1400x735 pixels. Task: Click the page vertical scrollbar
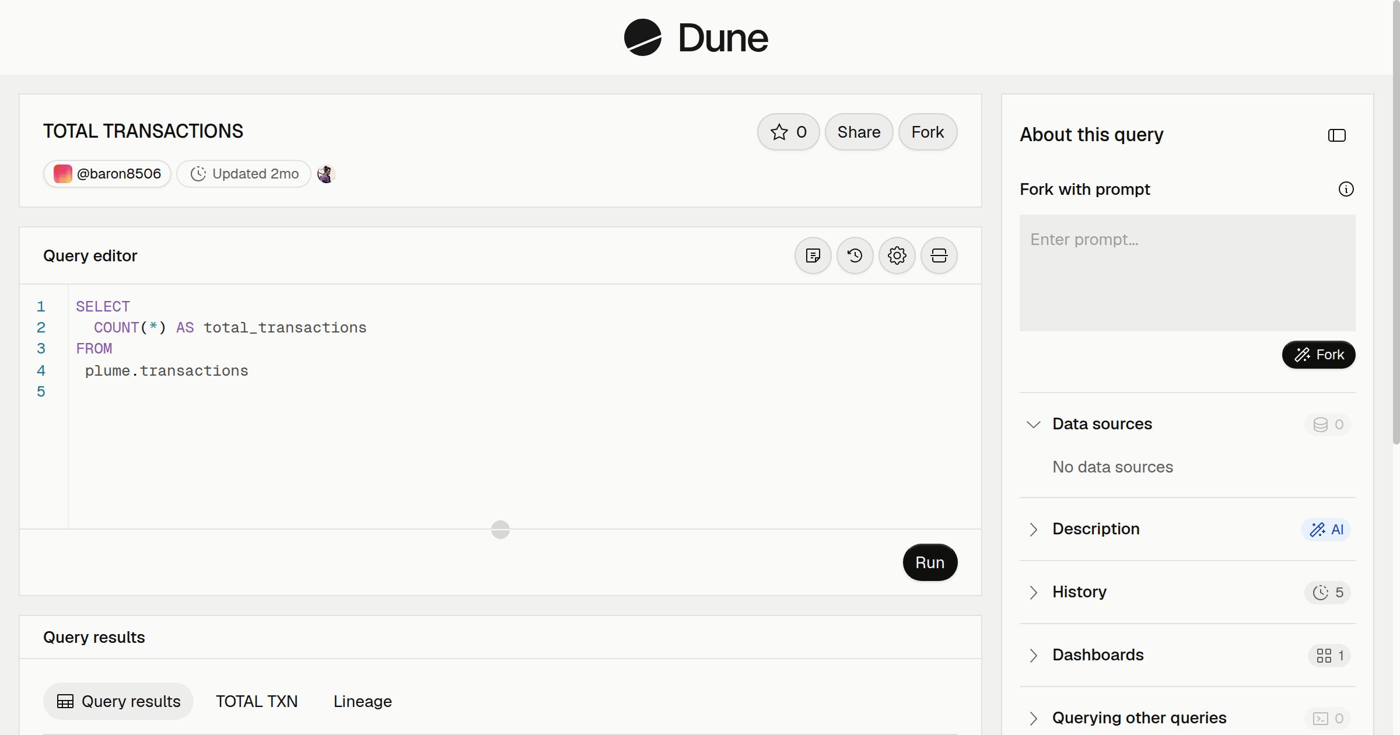tap(1396, 222)
